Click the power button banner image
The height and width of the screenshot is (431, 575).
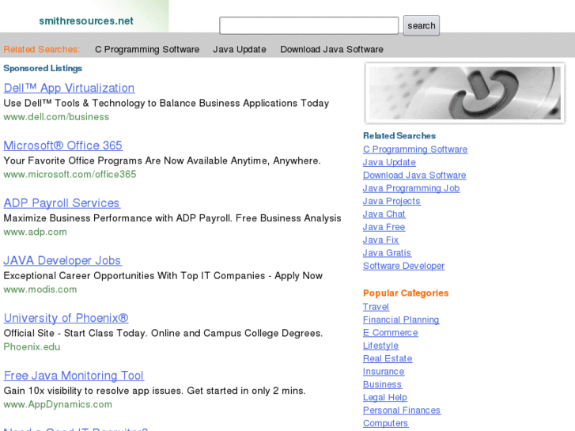coord(464,93)
